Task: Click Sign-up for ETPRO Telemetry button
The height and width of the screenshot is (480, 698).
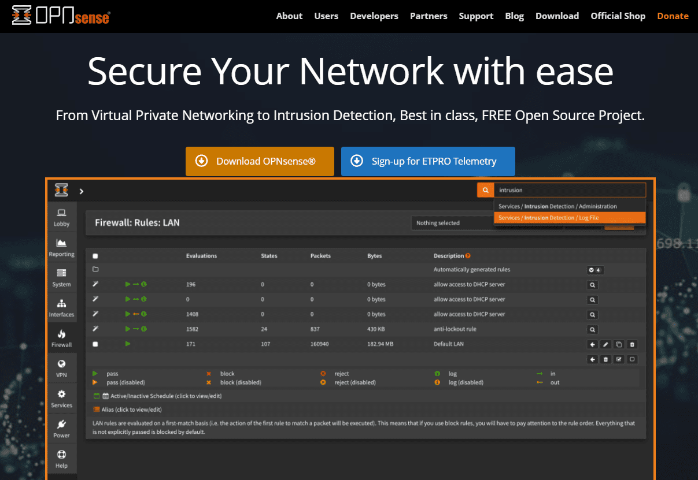Action: (428, 161)
